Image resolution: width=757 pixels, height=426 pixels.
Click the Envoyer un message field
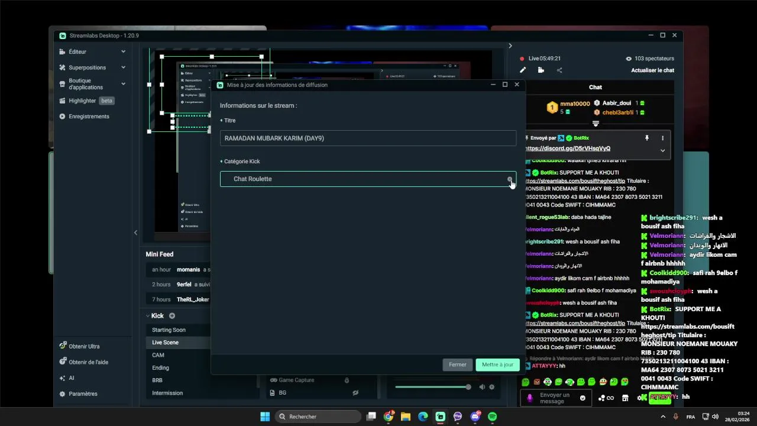point(555,398)
